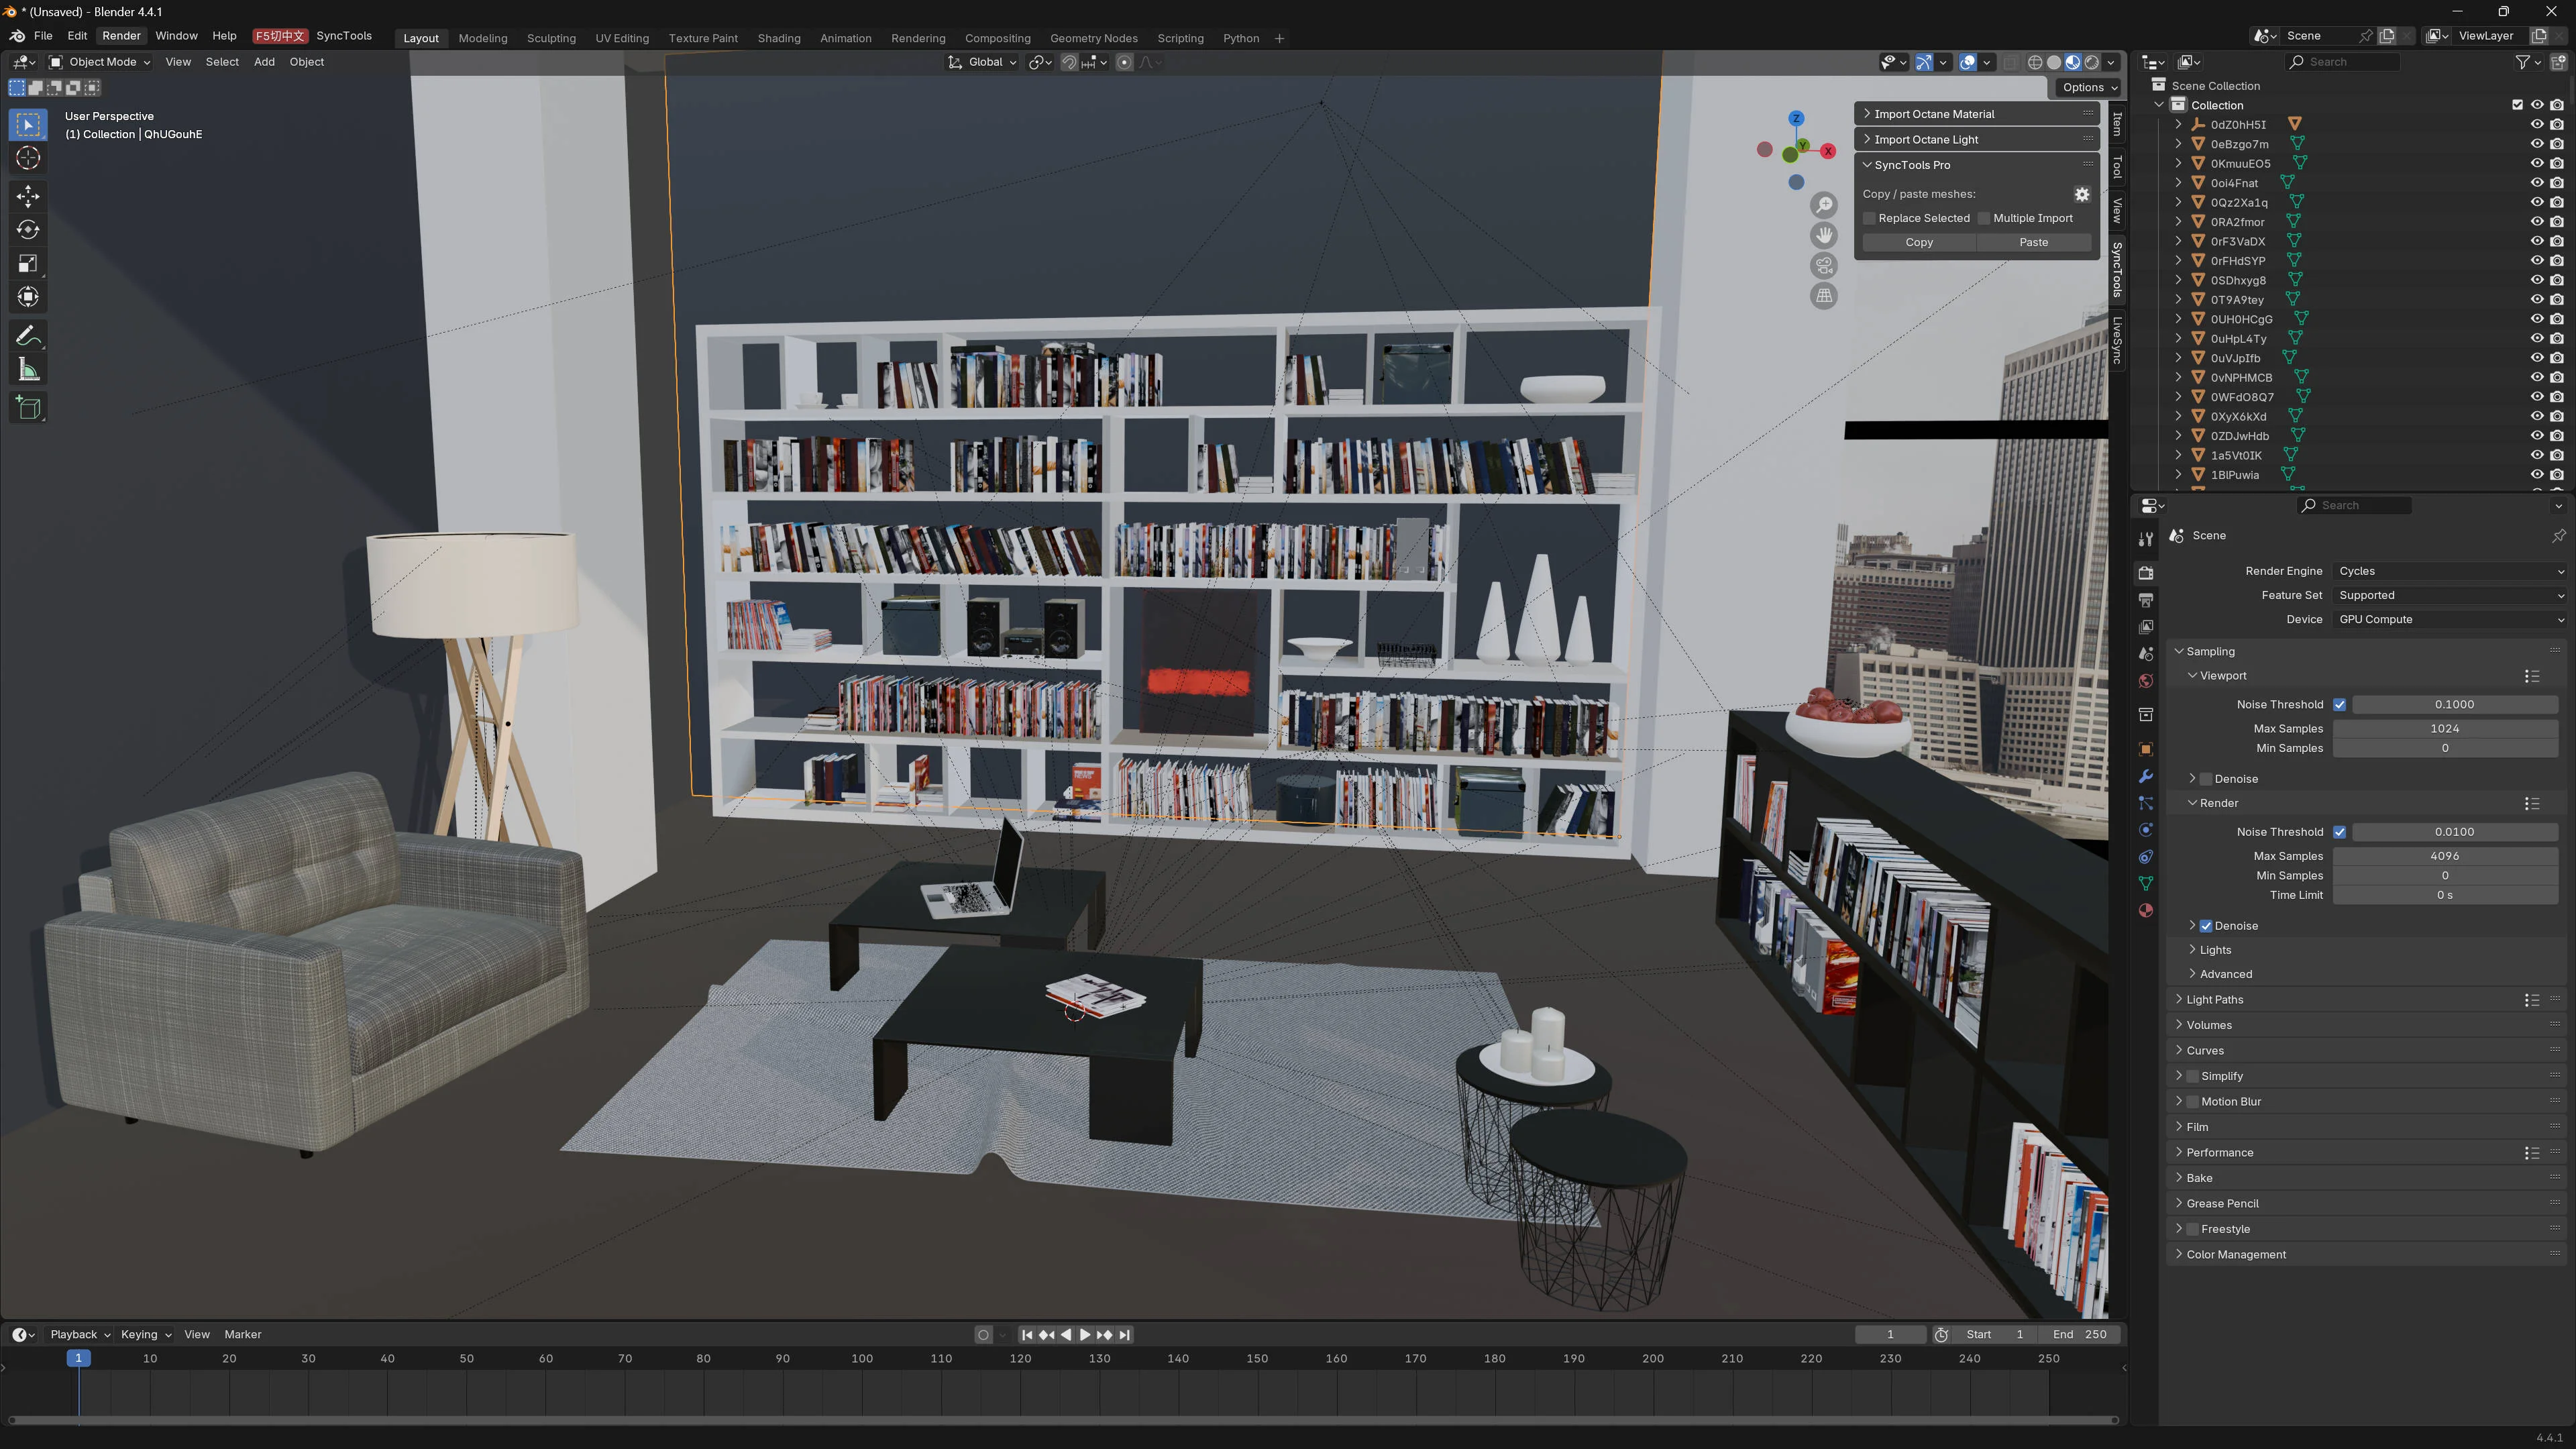
Task: Uncheck Viewport Noise Threshold checkbox
Action: click(x=2339, y=705)
